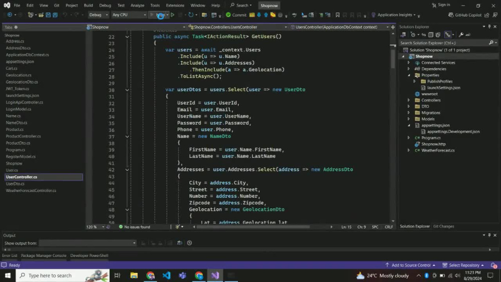Click the editor vertical scrollbar thumb
The height and width of the screenshot is (282, 501).
(x=393, y=59)
